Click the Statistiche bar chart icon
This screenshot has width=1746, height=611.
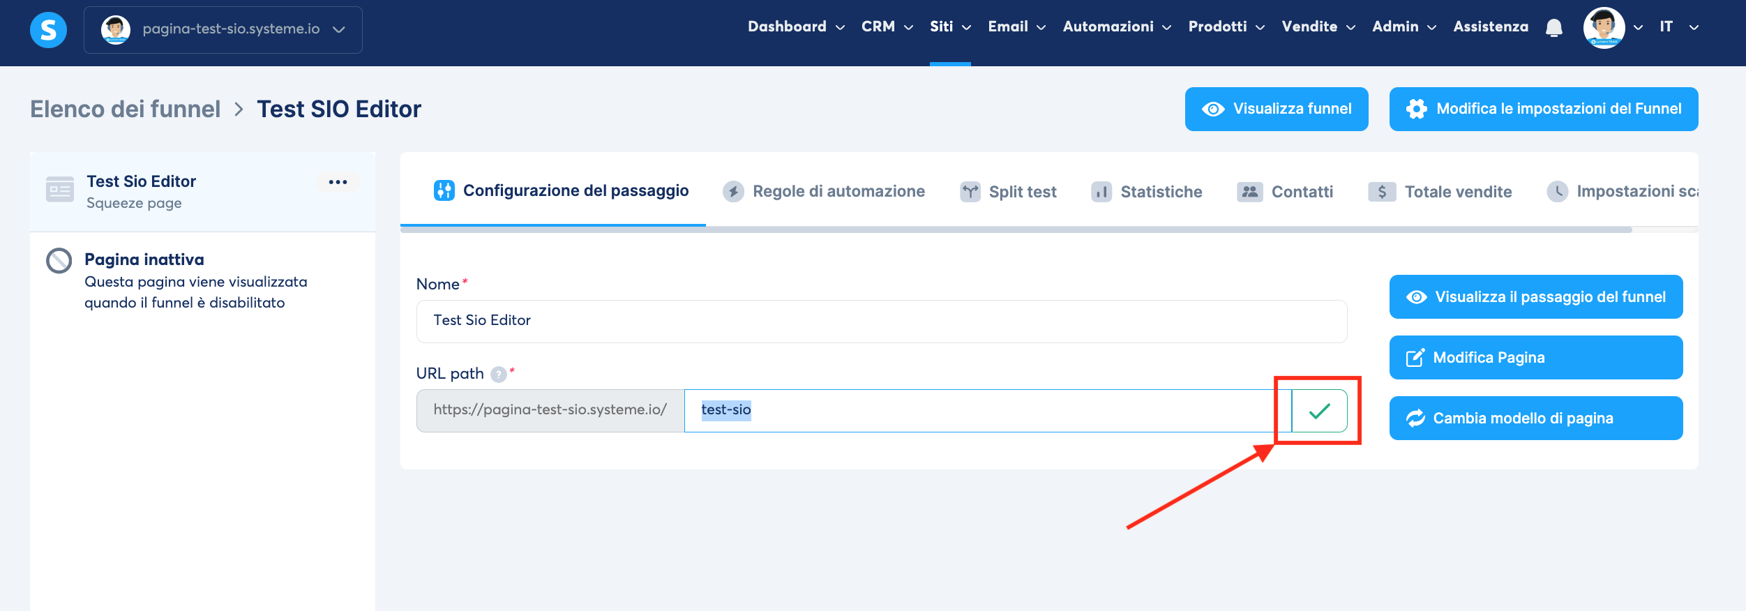click(1101, 192)
